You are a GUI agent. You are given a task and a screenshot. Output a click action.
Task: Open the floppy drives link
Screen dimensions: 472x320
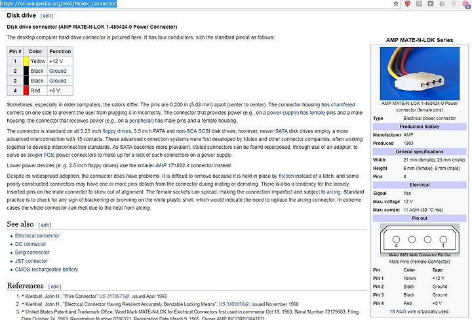pyautogui.click(x=117, y=131)
